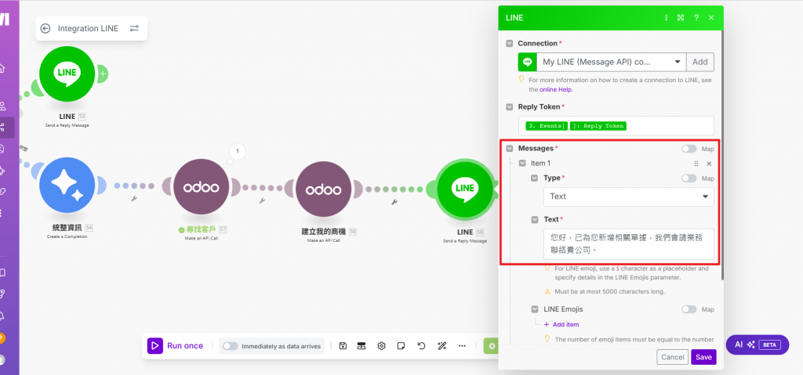Open Notifications bell in left sidebar
Image resolution: width=803 pixels, height=375 pixels.
[2, 316]
